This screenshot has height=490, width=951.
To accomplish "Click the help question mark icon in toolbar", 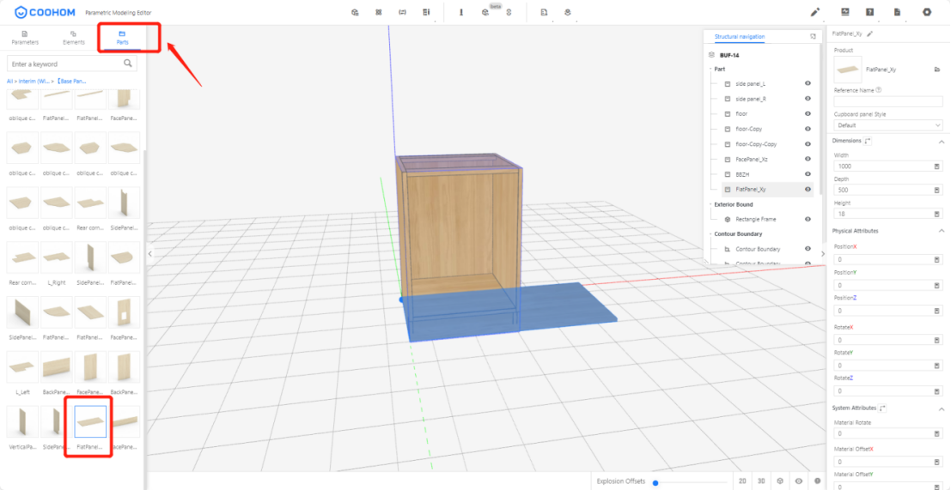I will pos(870,12).
